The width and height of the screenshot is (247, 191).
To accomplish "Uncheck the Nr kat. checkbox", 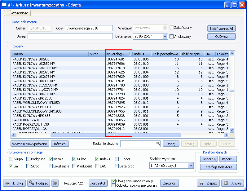I will click(74, 159).
